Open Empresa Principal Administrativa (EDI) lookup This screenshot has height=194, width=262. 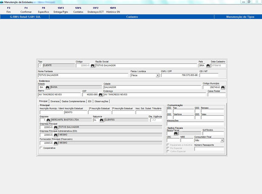[56, 135]
